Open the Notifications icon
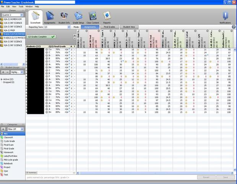The width and height of the screenshot is (237, 184). point(225,17)
